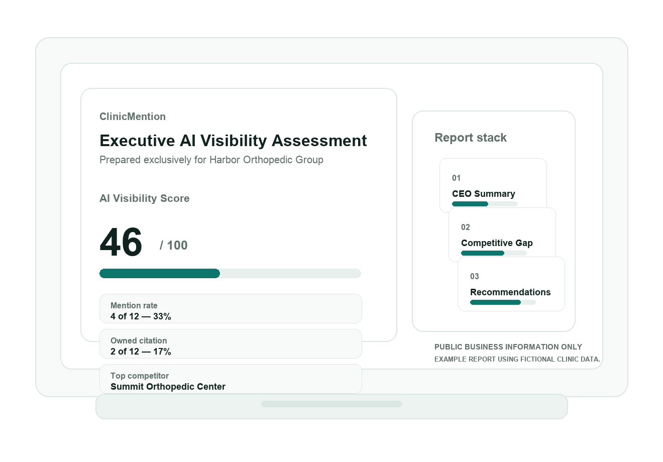Viewport: 663px width, 462px height.
Task: Click the AI Visibility Score progress bar
Action: pyautogui.click(x=230, y=273)
